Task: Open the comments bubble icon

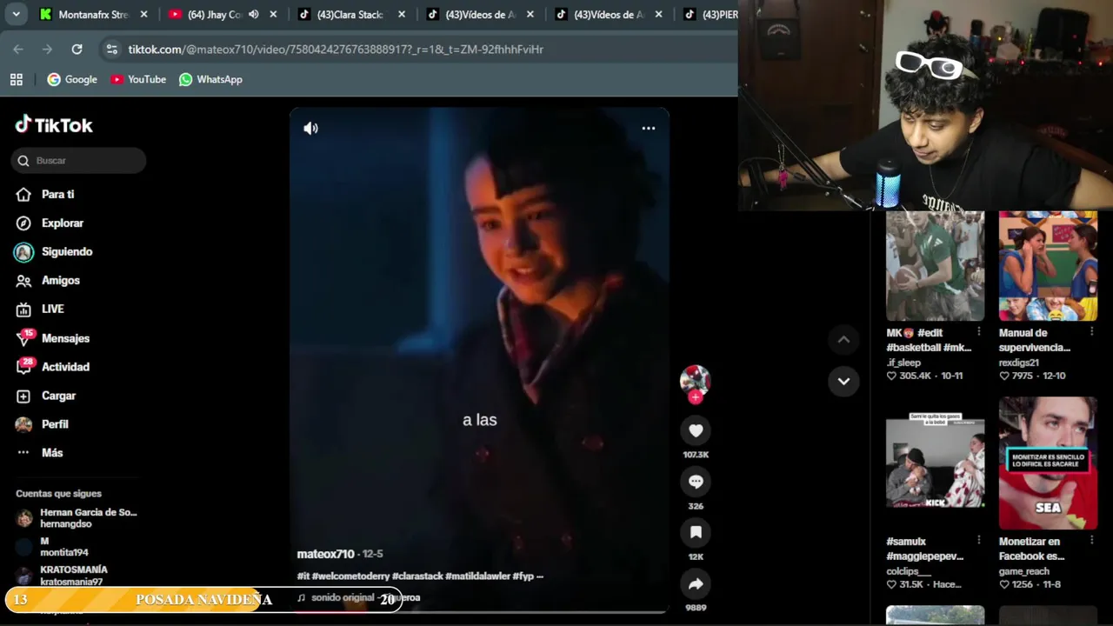Action: [x=696, y=482]
